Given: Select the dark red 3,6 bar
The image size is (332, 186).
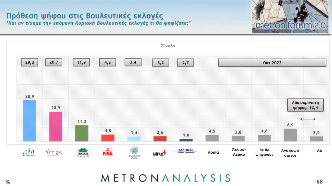Looking at the screenshot, I should point(160,139).
